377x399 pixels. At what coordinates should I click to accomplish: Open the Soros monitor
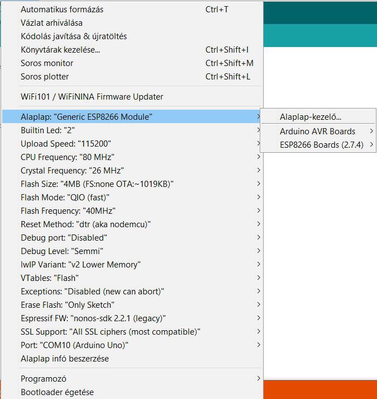tap(47, 63)
